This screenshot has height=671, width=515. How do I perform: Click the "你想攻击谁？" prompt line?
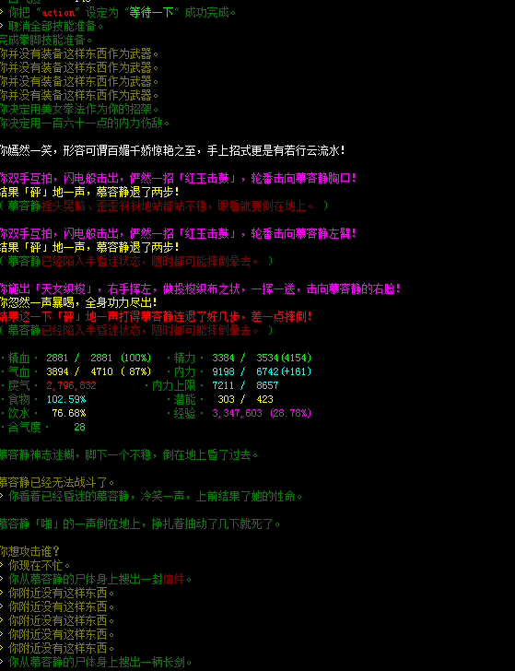(x=29, y=551)
